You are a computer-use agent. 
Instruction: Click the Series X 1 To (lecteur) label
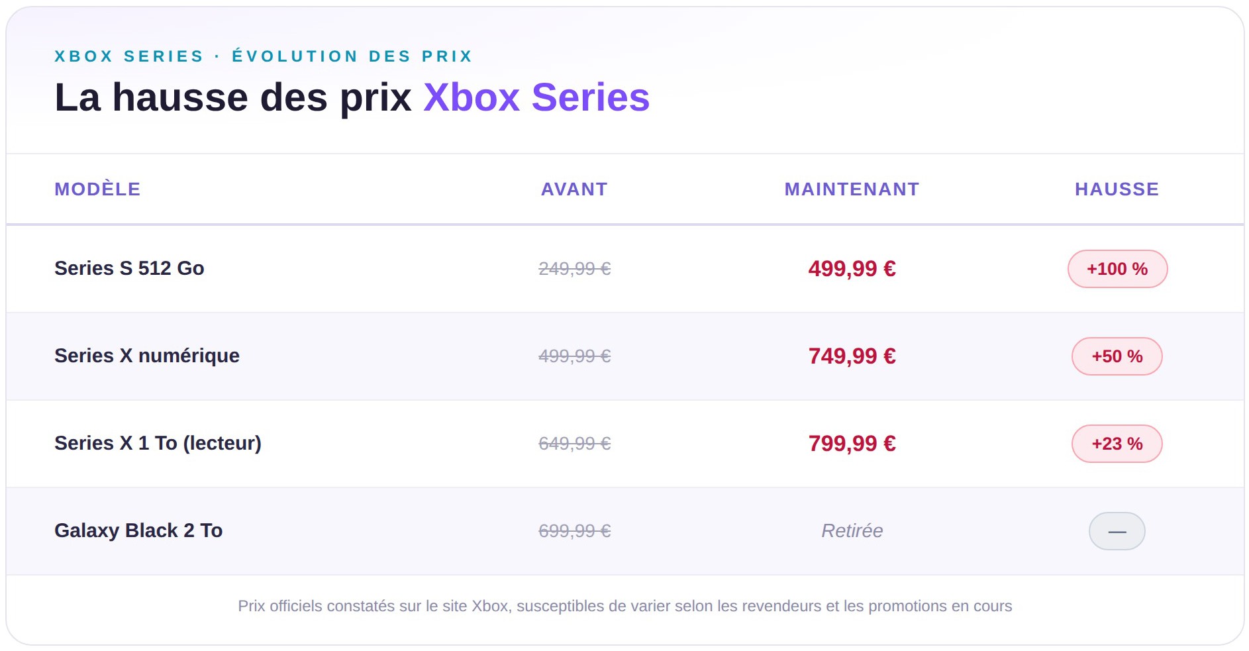[x=158, y=443]
